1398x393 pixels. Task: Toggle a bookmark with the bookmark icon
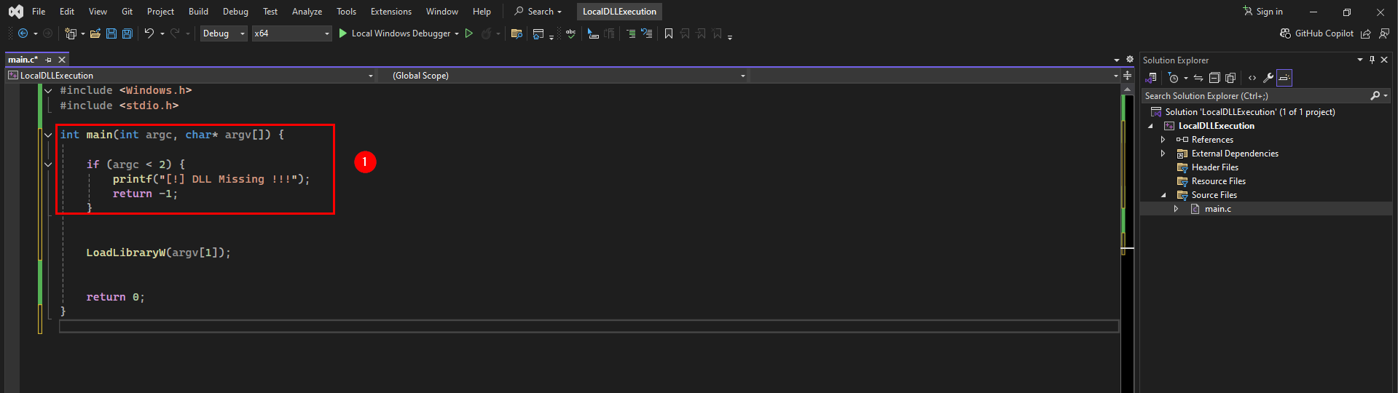669,33
